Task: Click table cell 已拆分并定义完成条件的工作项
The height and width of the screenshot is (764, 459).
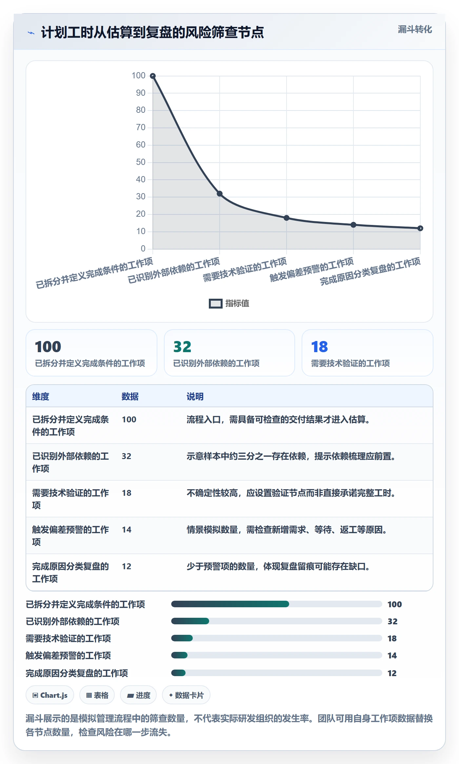Action: click(x=70, y=426)
